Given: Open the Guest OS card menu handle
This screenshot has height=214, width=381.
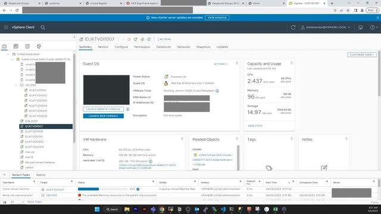Looking at the screenshot, I should (x=237, y=63).
